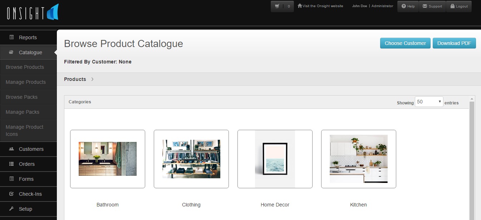This screenshot has height=220, width=481.
Task: Open Manage Products from the sidebar
Action: [25, 82]
